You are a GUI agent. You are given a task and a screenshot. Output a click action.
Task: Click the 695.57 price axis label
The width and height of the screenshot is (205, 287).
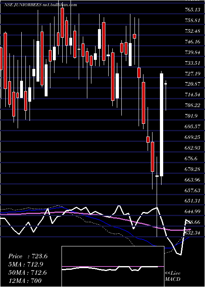coord(193,126)
